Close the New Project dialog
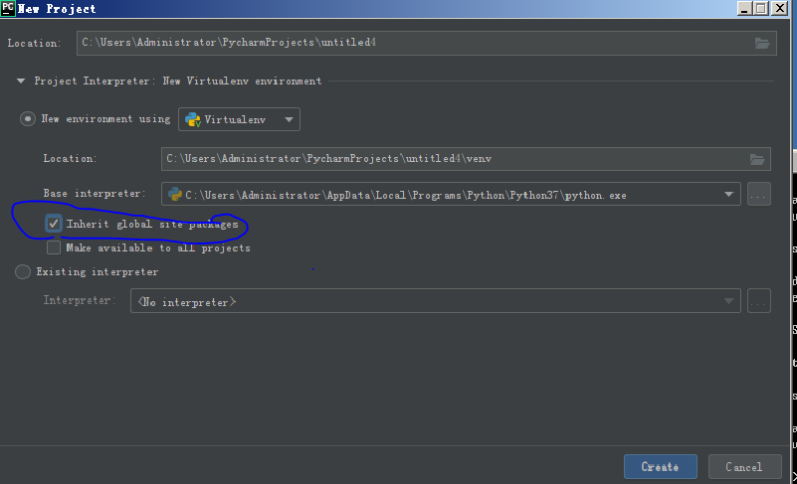The width and height of the screenshot is (797, 484). 779,8
